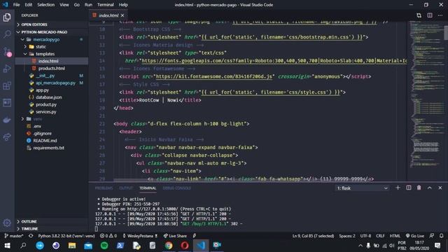
Task: Click Live Share in status bar
Action: (x=175, y=236)
